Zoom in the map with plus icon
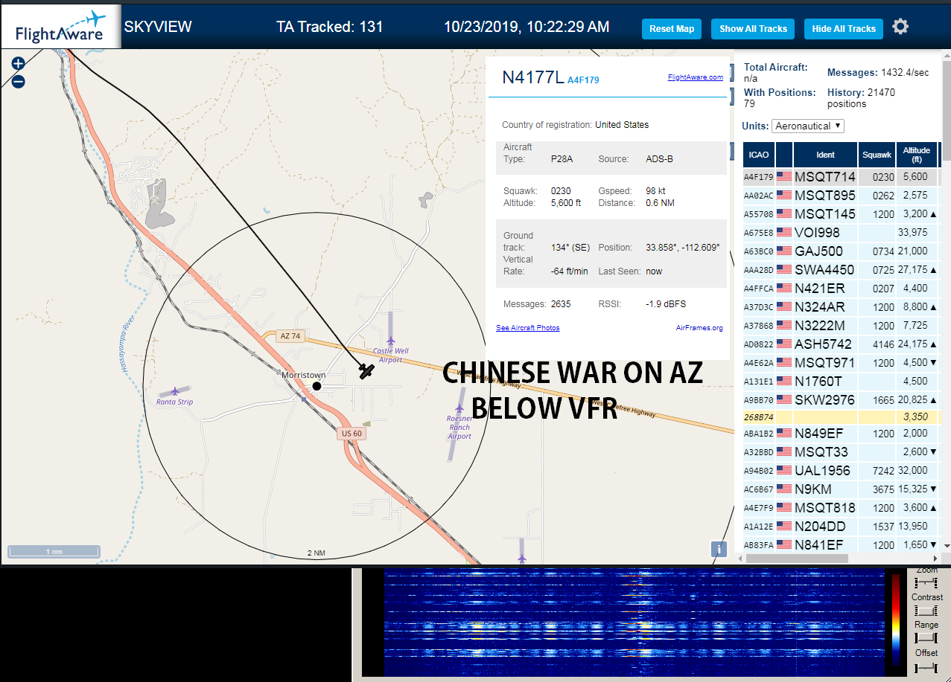This screenshot has height=682, width=951. [x=19, y=64]
